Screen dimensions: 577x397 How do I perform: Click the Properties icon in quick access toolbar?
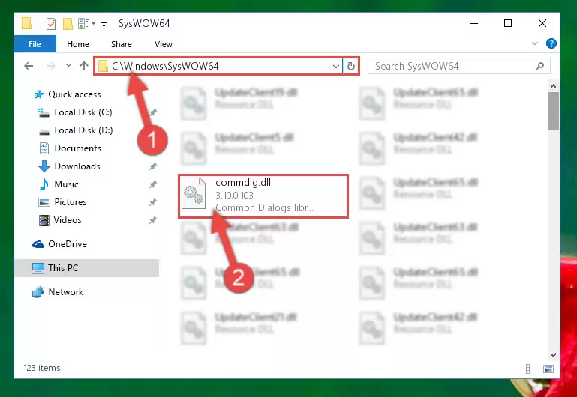[51, 24]
